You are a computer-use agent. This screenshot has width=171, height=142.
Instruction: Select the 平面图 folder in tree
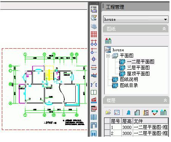(x=126, y=55)
